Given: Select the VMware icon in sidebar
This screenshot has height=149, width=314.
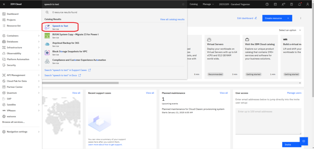Looking at the screenshot, I should coord(4,111).
